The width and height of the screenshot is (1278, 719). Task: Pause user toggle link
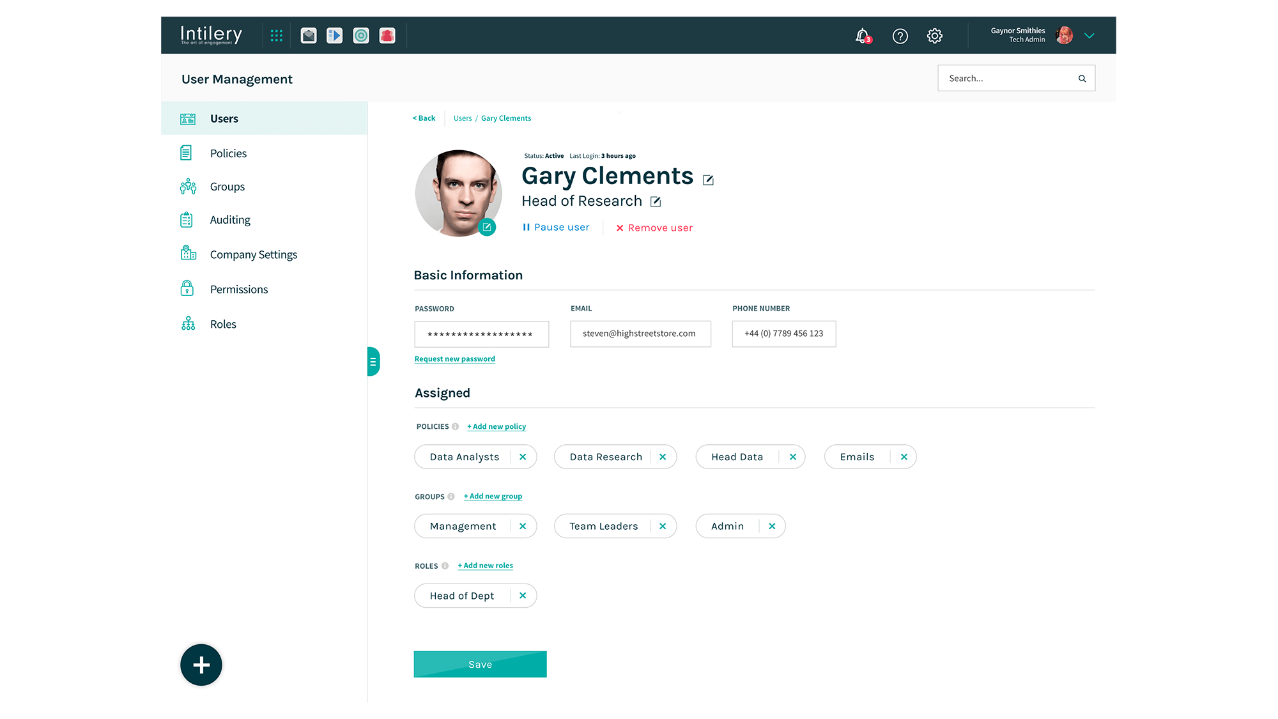(x=556, y=228)
